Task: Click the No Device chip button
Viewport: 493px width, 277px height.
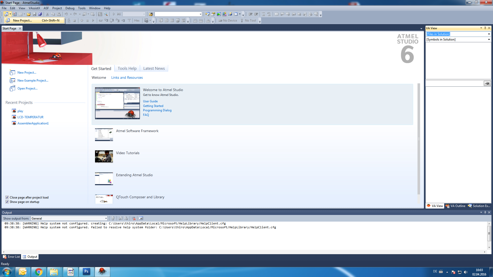Action: (228, 21)
